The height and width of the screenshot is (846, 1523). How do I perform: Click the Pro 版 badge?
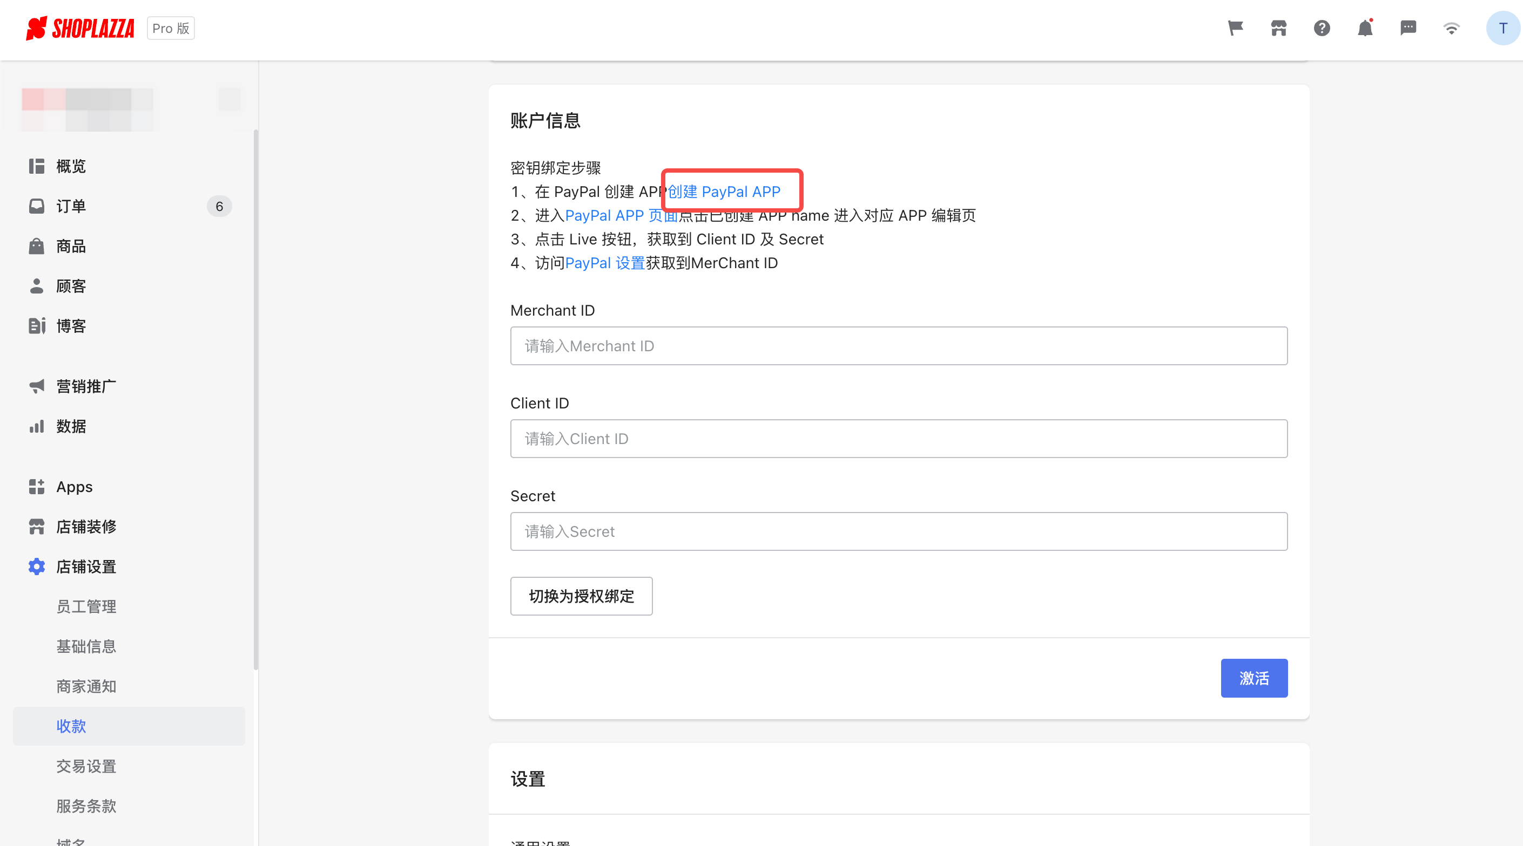pyautogui.click(x=170, y=29)
